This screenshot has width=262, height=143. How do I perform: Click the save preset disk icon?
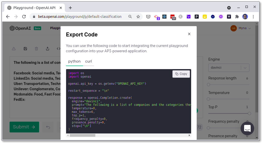pyautogui.click(x=25, y=49)
